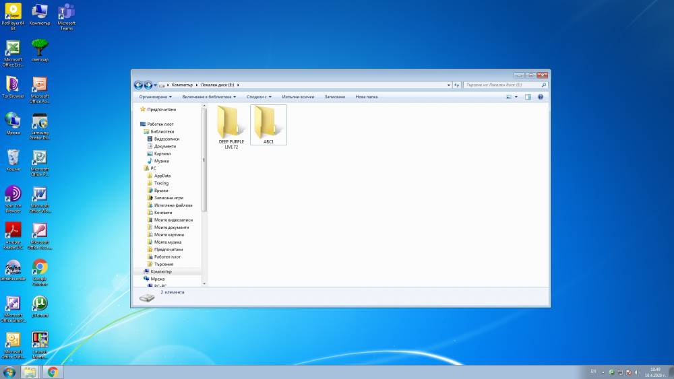Select the ABC1 folder

(x=269, y=125)
